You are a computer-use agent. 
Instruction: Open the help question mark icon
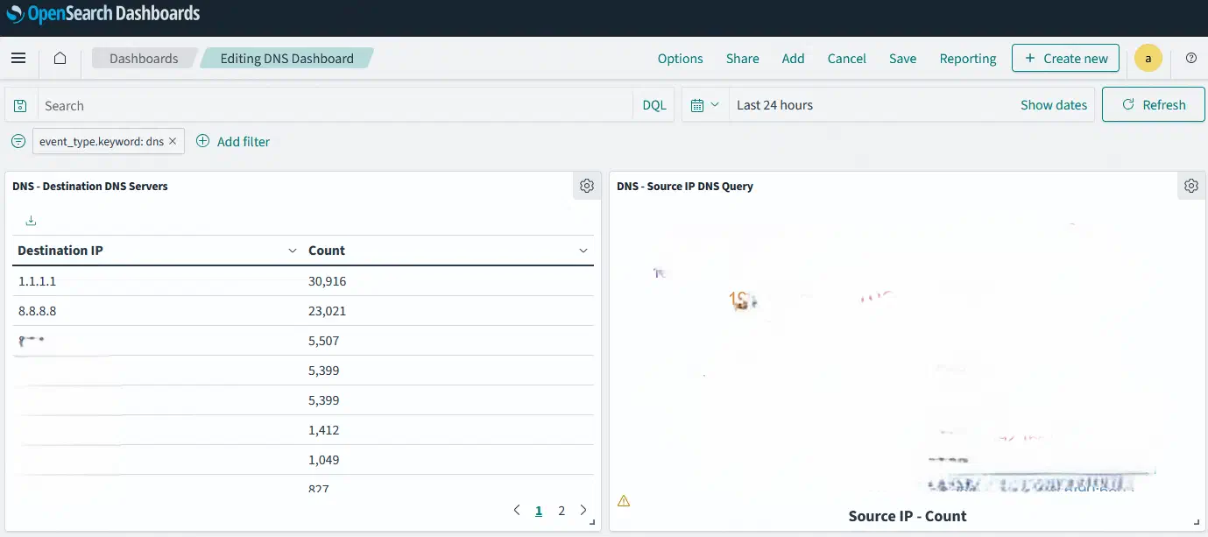[x=1190, y=59]
